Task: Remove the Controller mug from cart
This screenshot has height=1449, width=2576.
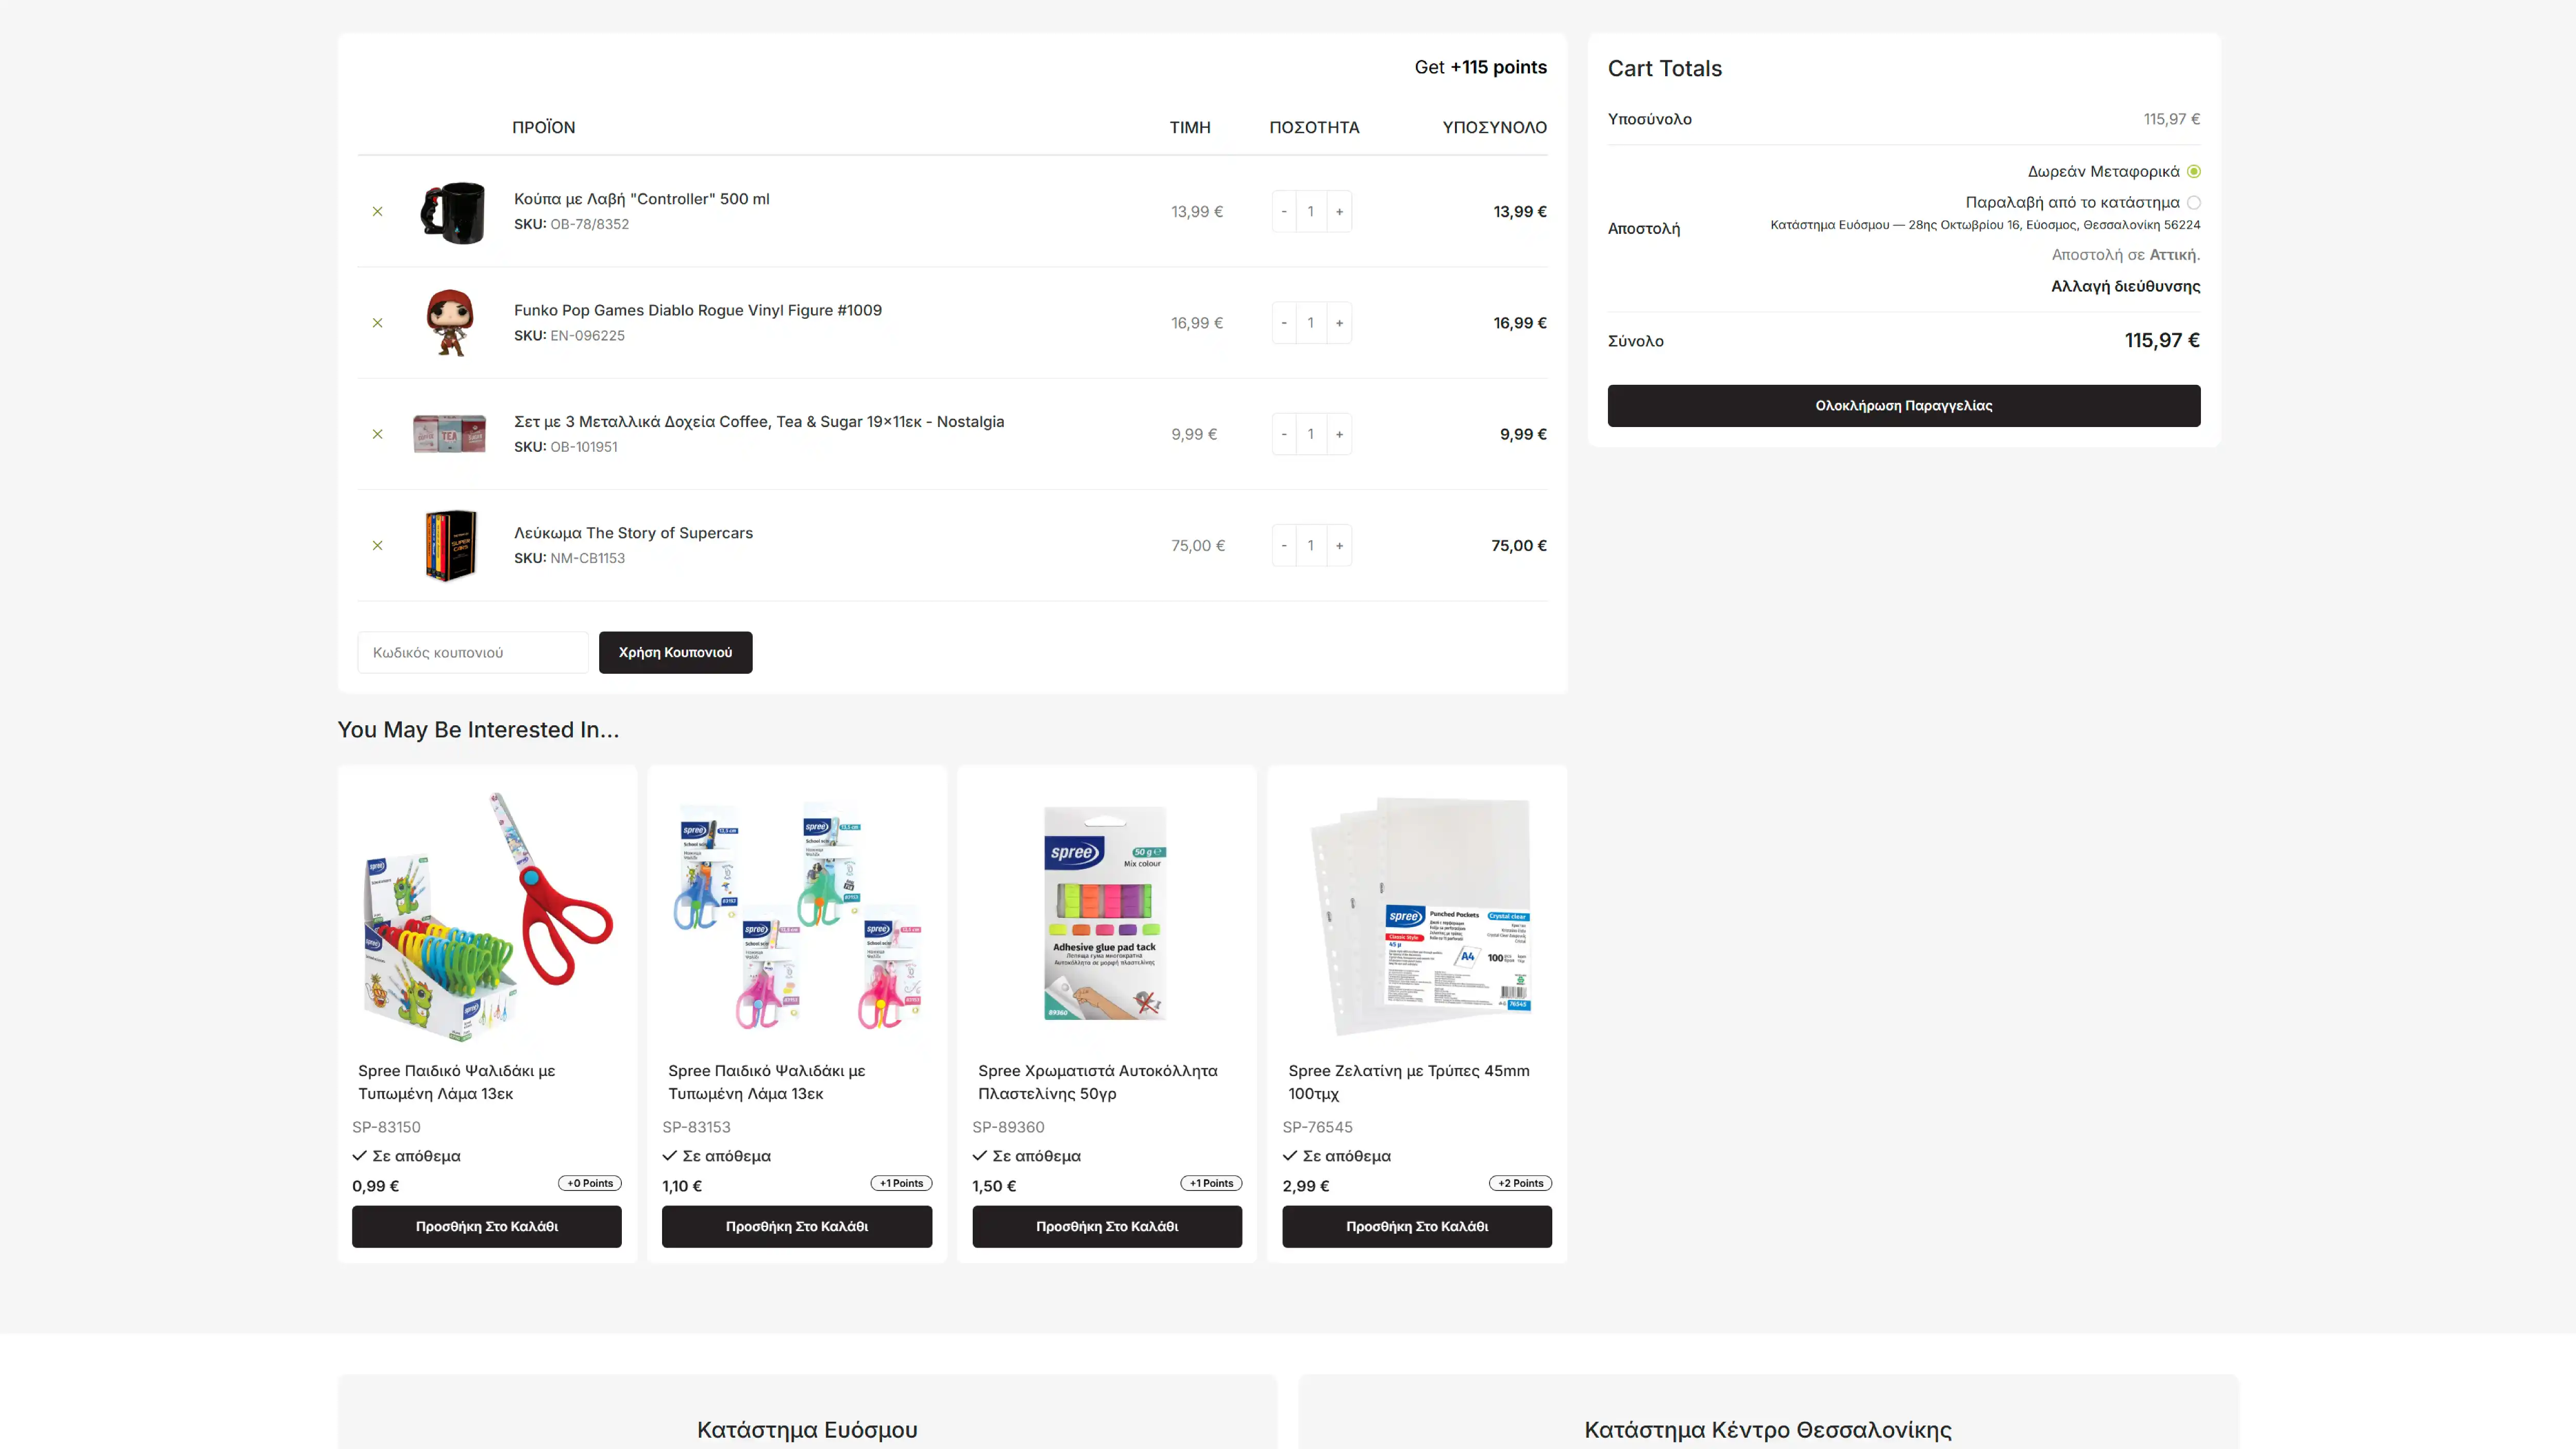Action: tap(377, 211)
